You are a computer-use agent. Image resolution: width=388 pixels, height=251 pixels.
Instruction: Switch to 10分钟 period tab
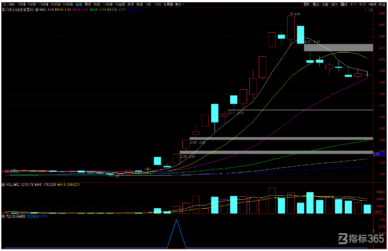(107, 4)
